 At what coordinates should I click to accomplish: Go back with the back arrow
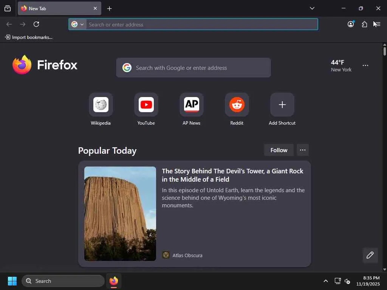point(9,24)
